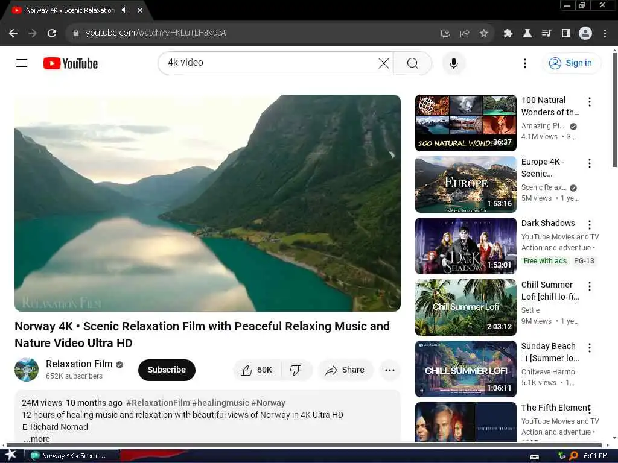Open Dark Shadows movie thumbnail
Viewport: 618px width, 463px height.
click(465, 246)
